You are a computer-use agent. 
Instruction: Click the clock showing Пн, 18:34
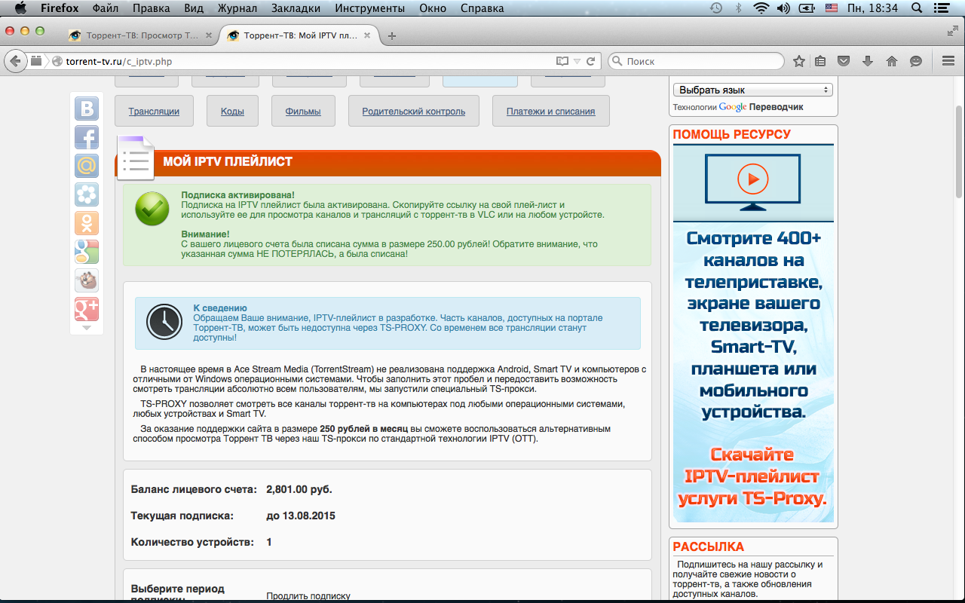click(x=872, y=8)
